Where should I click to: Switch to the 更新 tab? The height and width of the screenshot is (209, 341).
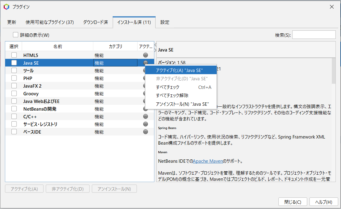tap(12, 22)
